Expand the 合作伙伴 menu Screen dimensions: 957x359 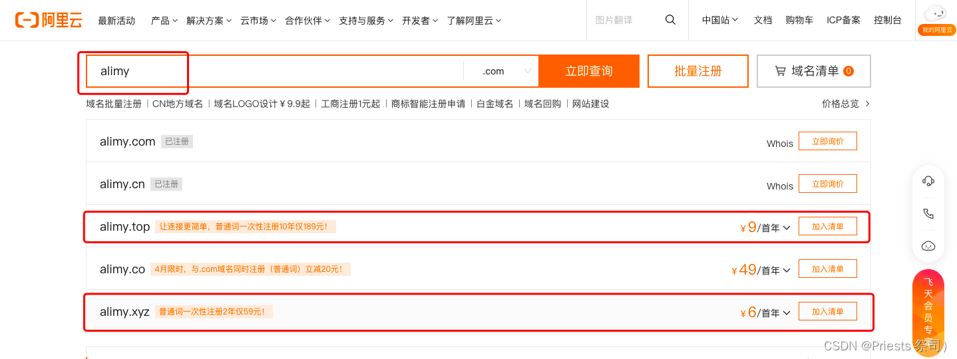pos(307,21)
